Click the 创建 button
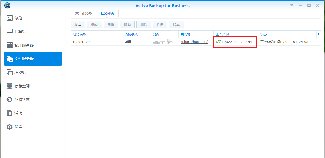 78,24
